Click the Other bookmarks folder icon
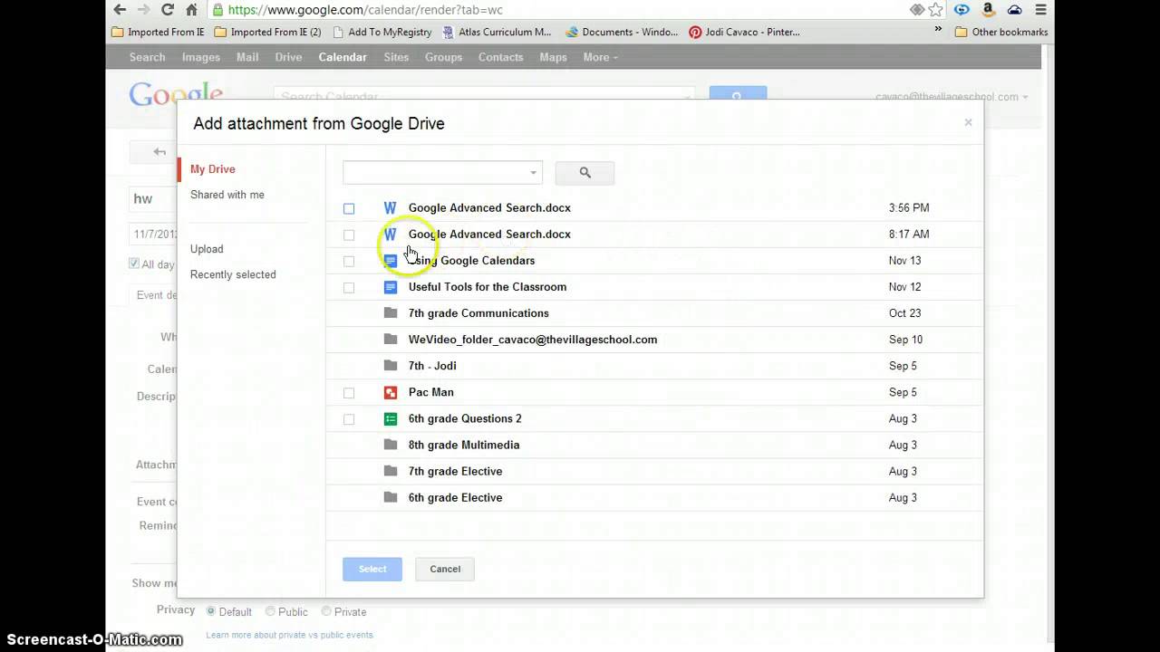The height and width of the screenshot is (652, 1160). (961, 32)
